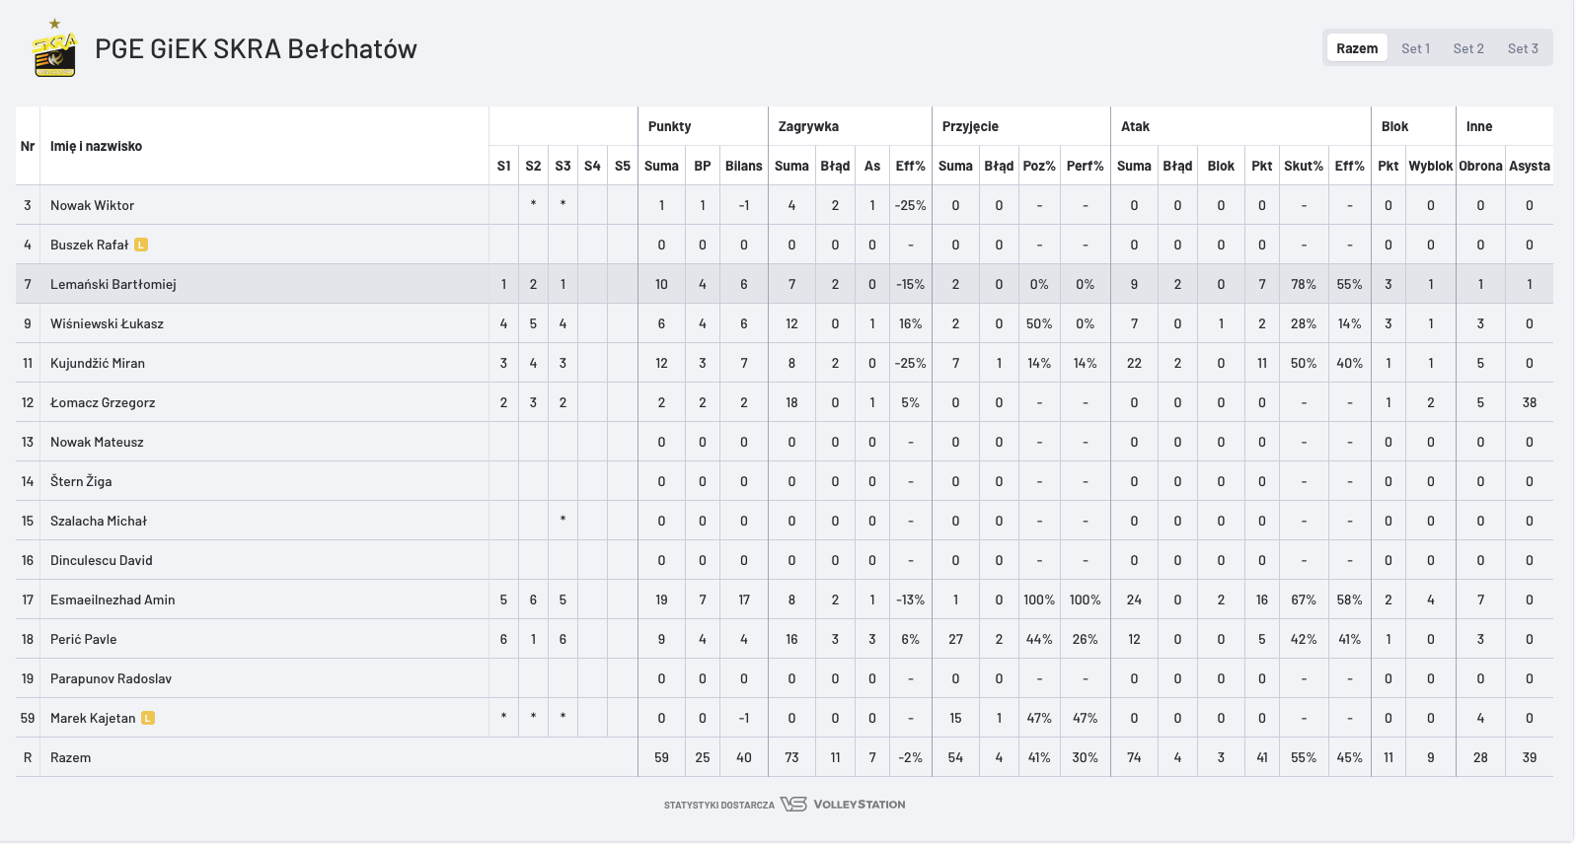Click the SKRA Bełchatów team logo
This screenshot has width=1576, height=845.
tap(54, 49)
